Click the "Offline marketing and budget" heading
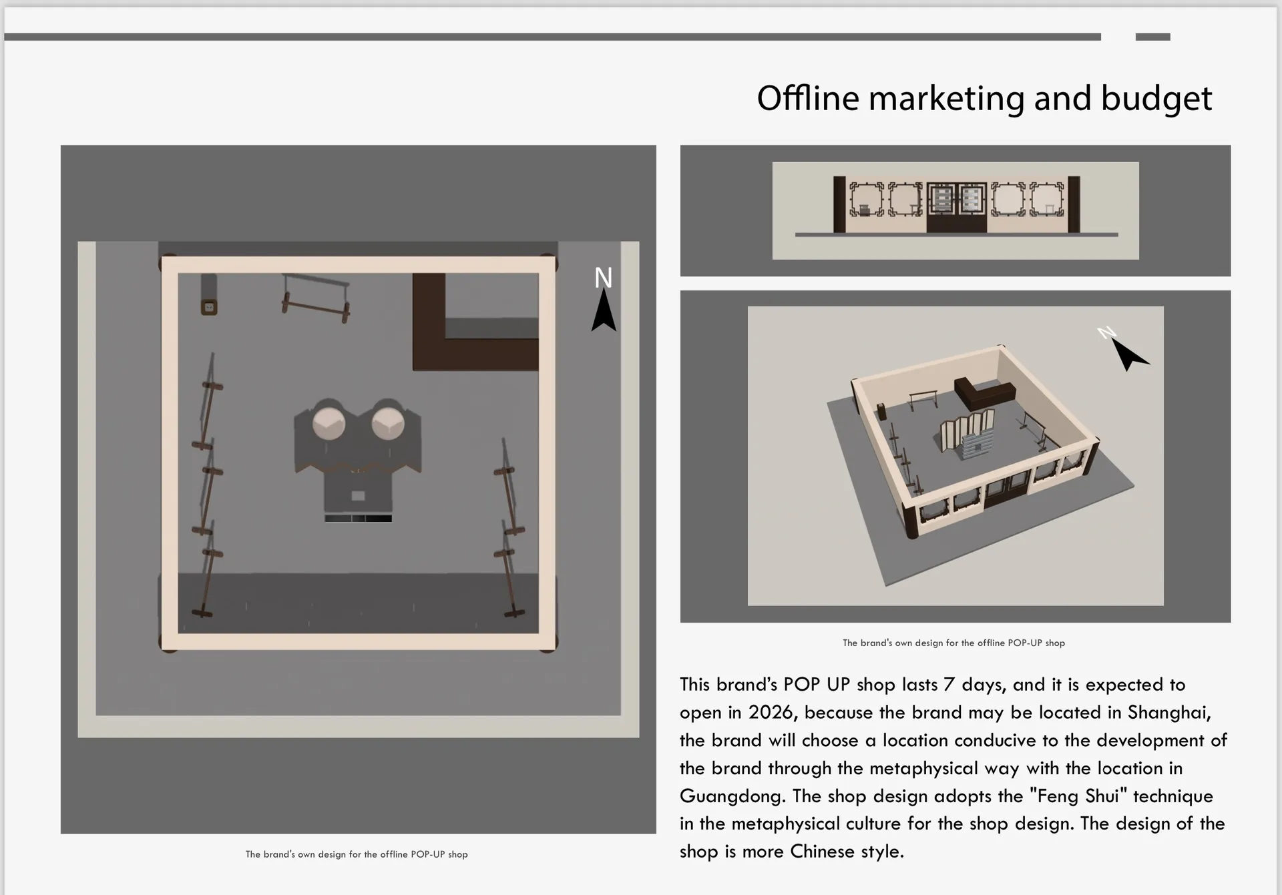Screen dimensions: 1282x895 984,98
